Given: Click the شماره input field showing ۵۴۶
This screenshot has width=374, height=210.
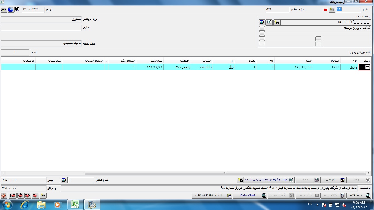Looking at the screenshot, I should coord(349,10).
